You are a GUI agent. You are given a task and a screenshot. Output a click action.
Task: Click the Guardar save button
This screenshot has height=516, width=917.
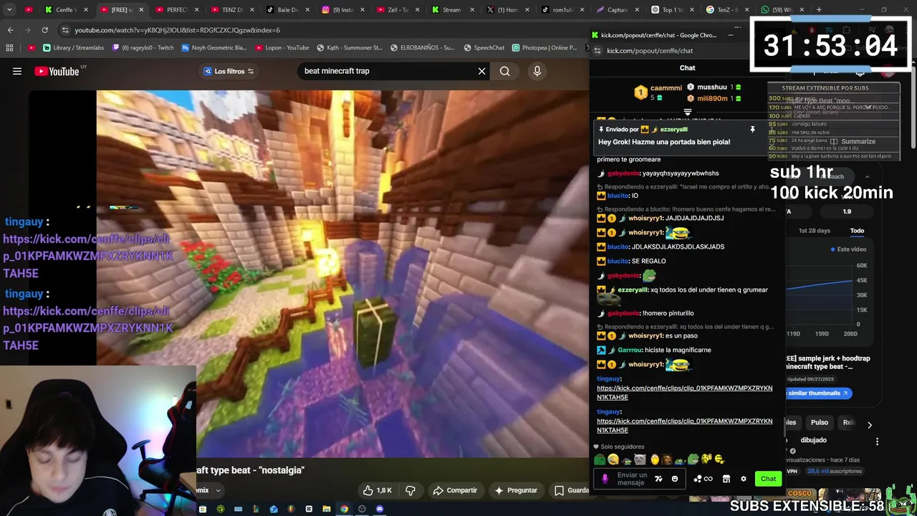570,490
